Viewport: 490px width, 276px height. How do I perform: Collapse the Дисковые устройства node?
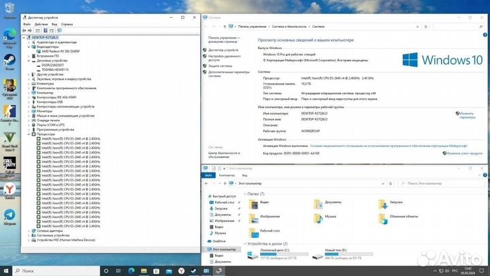[x=29, y=61]
